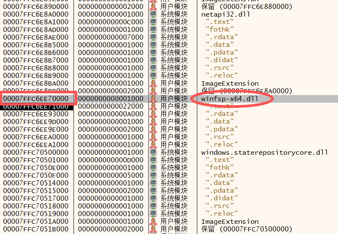Click 系统模块 label in row 00007FFC70518000
Screen dimensions: 338x234
pos(174,206)
